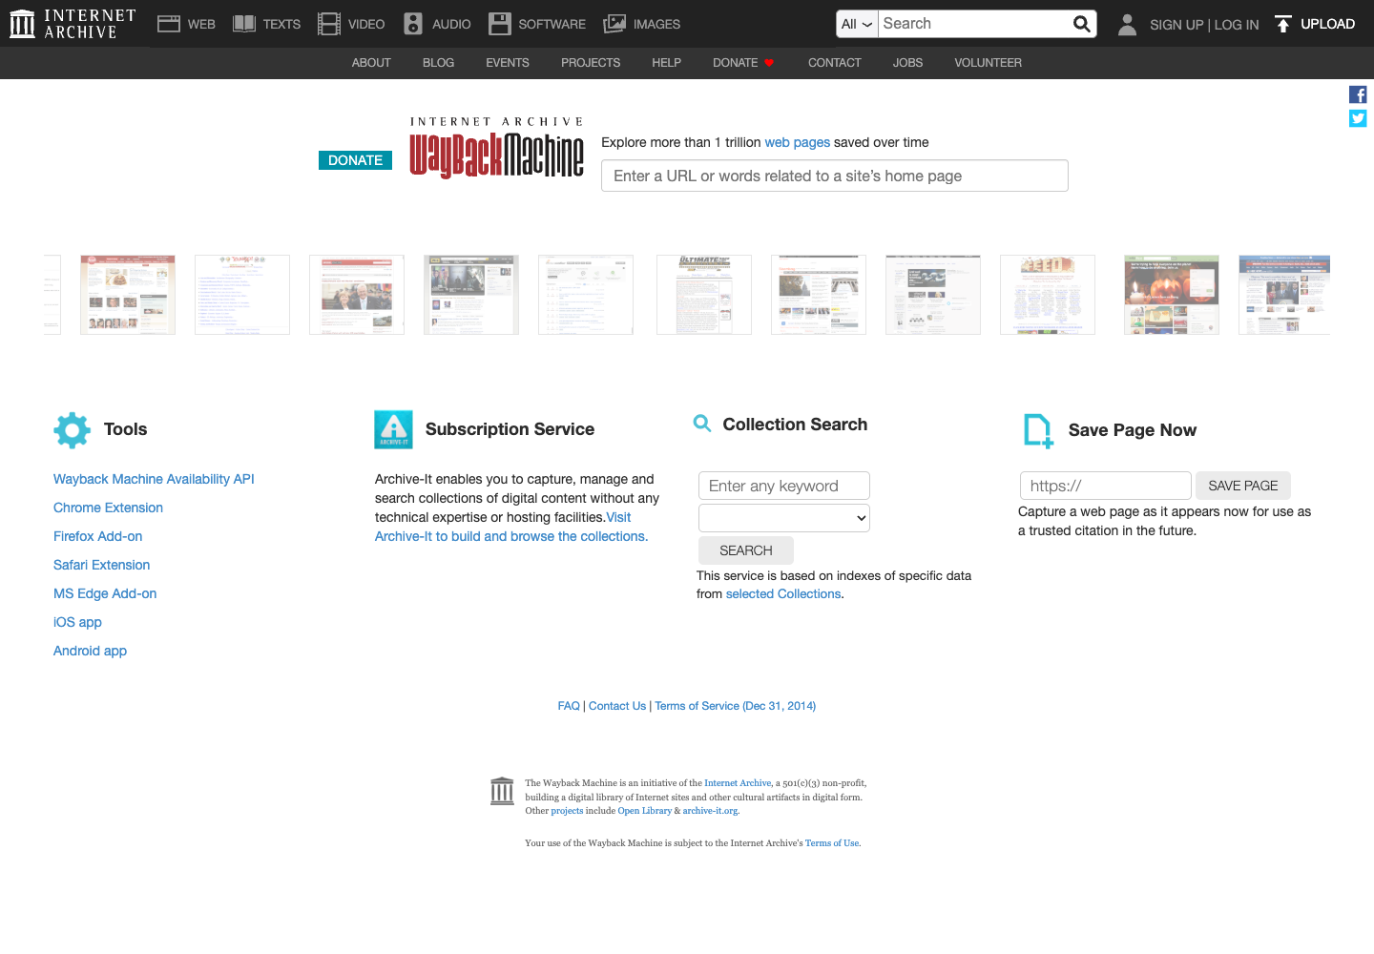Click the magnifying glass search icon
The image size is (1374, 954).
coord(1081,24)
